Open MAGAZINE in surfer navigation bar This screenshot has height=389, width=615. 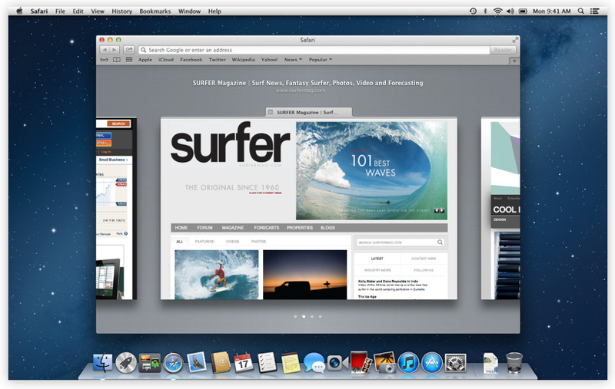pyautogui.click(x=233, y=228)
